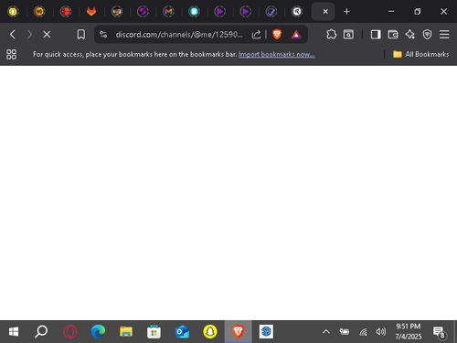457x343 pixels.
Task: Go back to previous page
Action: (x=13, y=35)
